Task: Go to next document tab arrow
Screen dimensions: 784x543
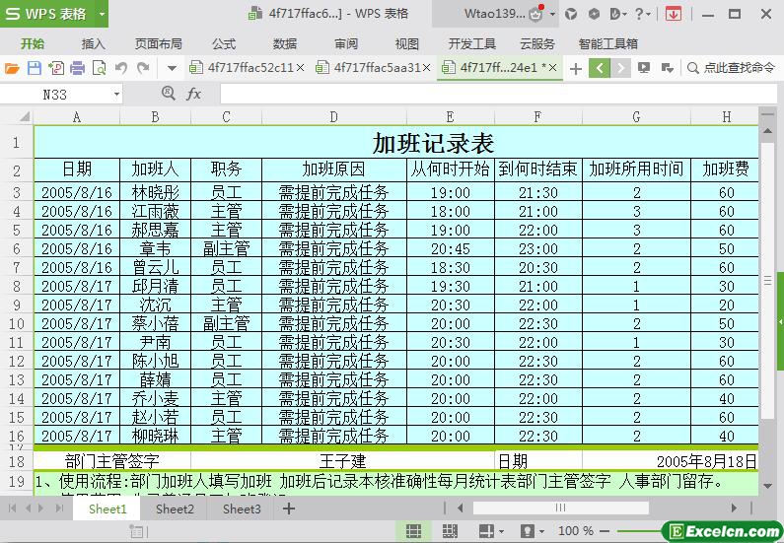Action: pos(621,67)
